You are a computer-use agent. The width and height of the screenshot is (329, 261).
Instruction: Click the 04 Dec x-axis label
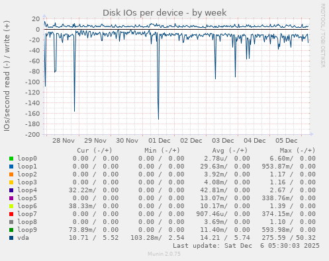[255, 141]
